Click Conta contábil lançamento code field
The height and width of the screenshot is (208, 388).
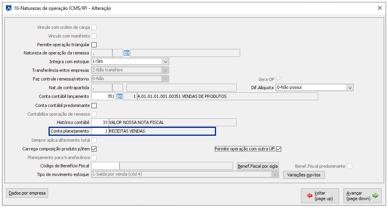103,96
